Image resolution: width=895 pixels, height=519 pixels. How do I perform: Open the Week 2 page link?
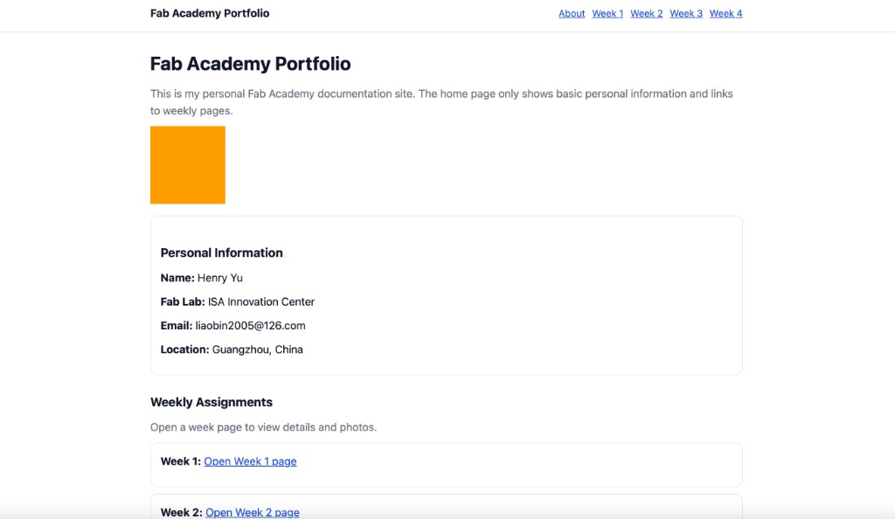coord(252,512)
